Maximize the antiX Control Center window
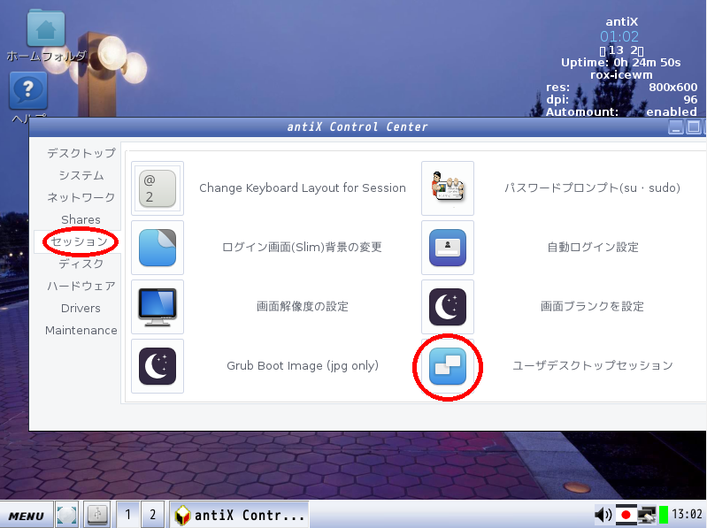Image resolution: width=707 pixels, height=528 pixels. click(694, 127)
